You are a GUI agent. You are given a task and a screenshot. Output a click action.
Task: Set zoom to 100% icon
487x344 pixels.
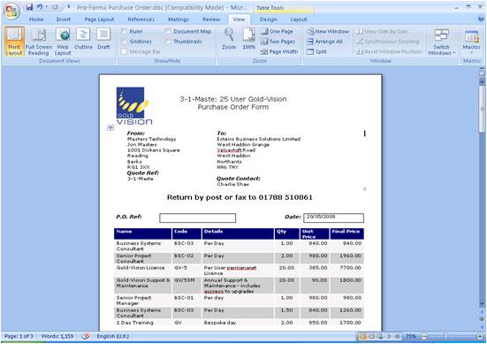click(248, 39)
